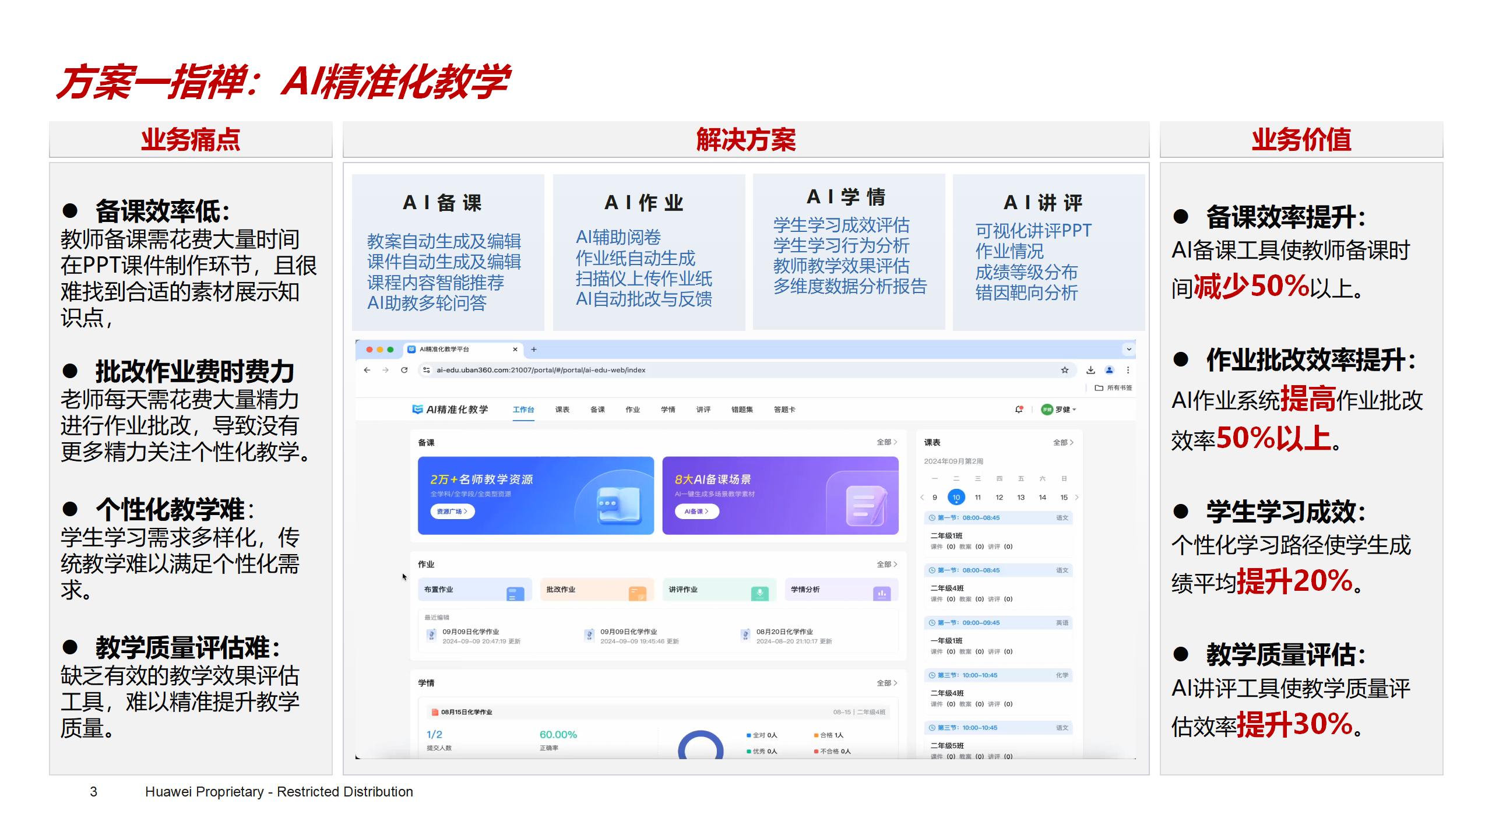The image size is (1492, 839).
Task: Click the 2万+名师教学资源 banner
Action: 536,495
